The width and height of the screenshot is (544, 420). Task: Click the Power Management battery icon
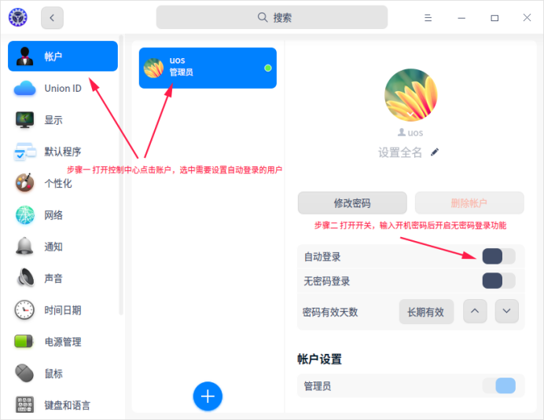point(24,341)
